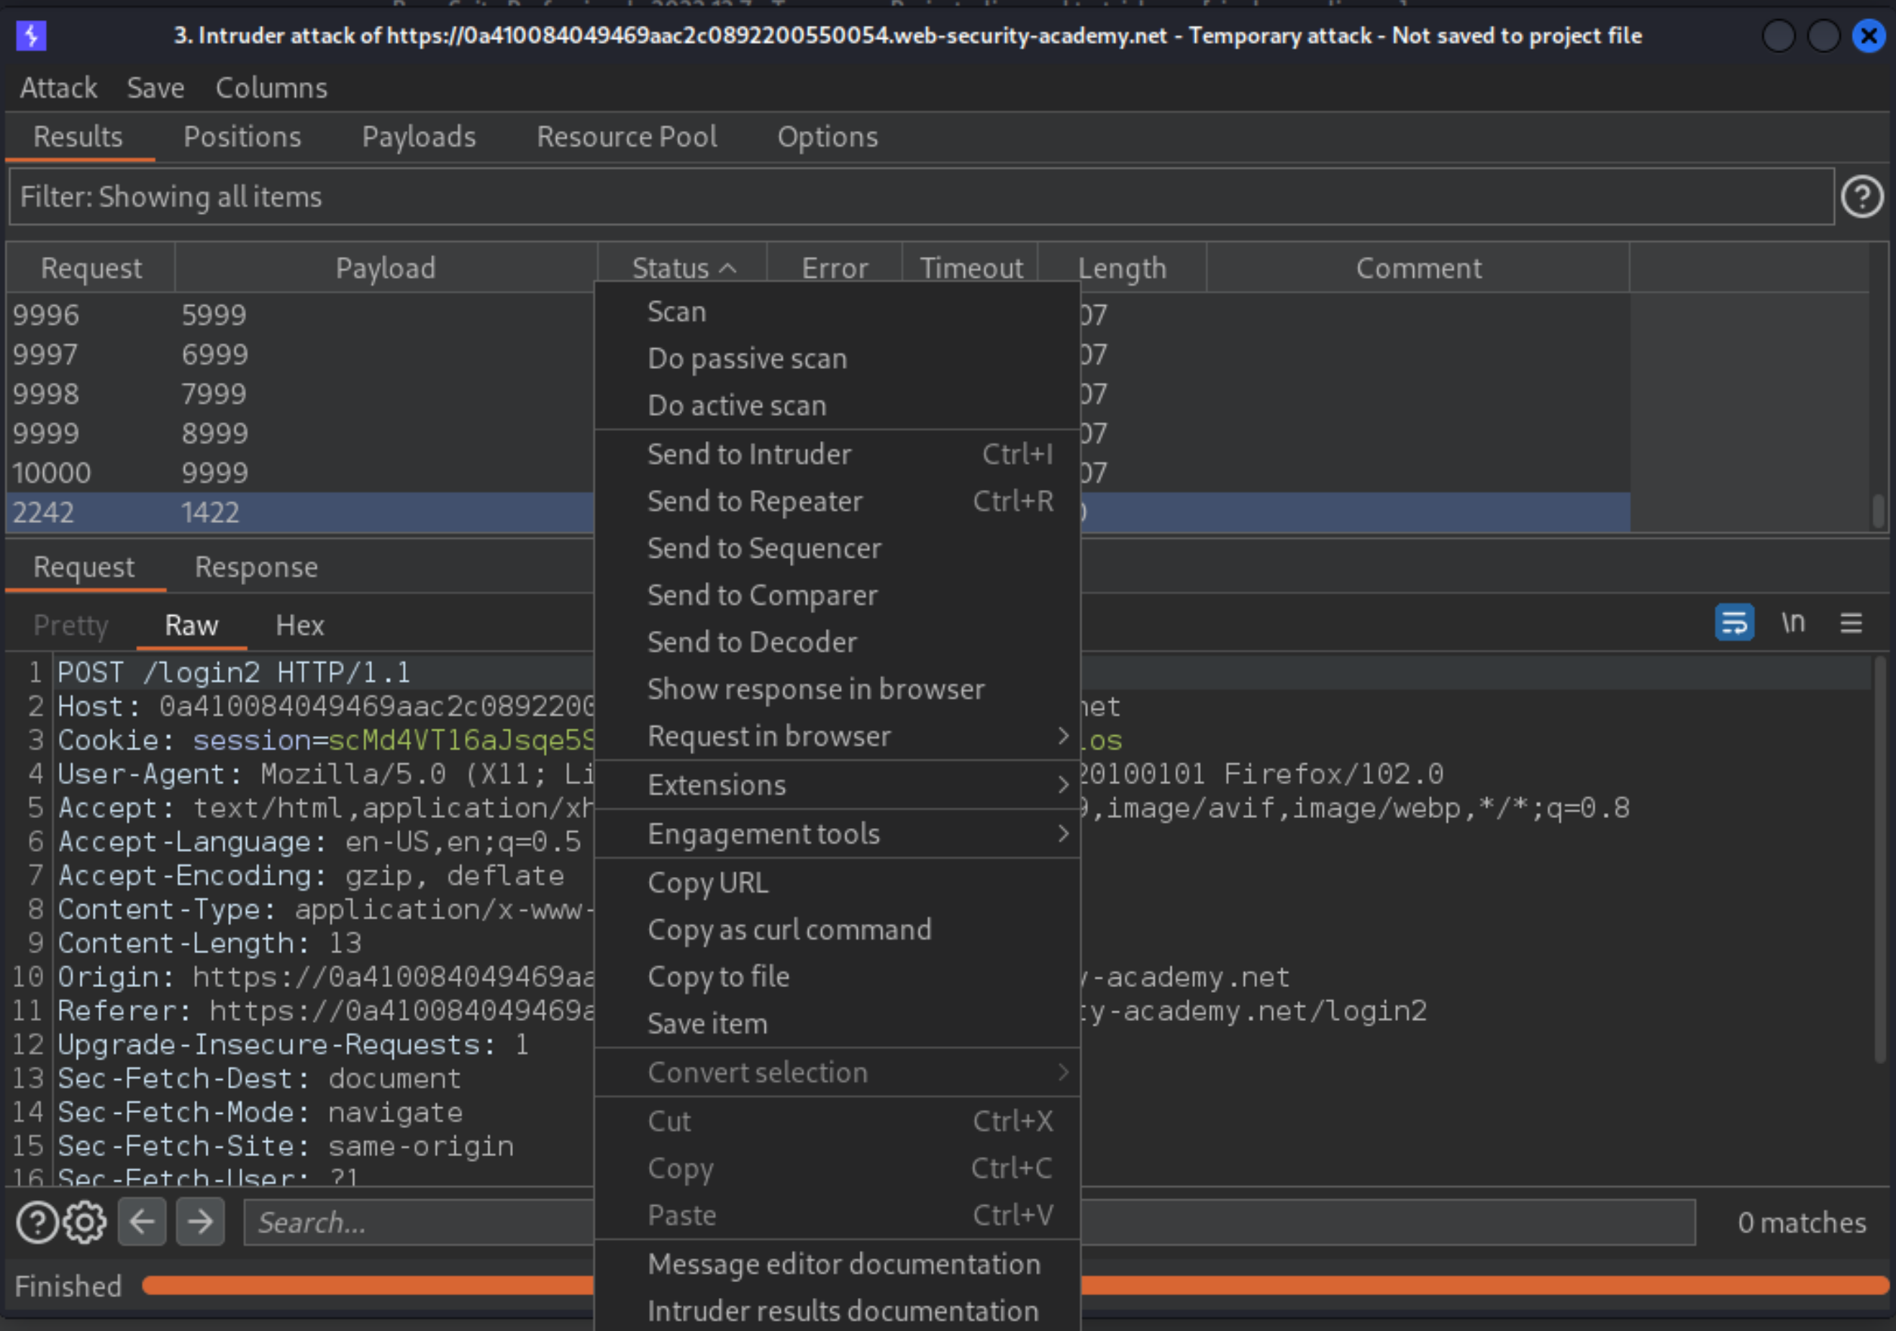Open the Attack menu

[58, 88]
